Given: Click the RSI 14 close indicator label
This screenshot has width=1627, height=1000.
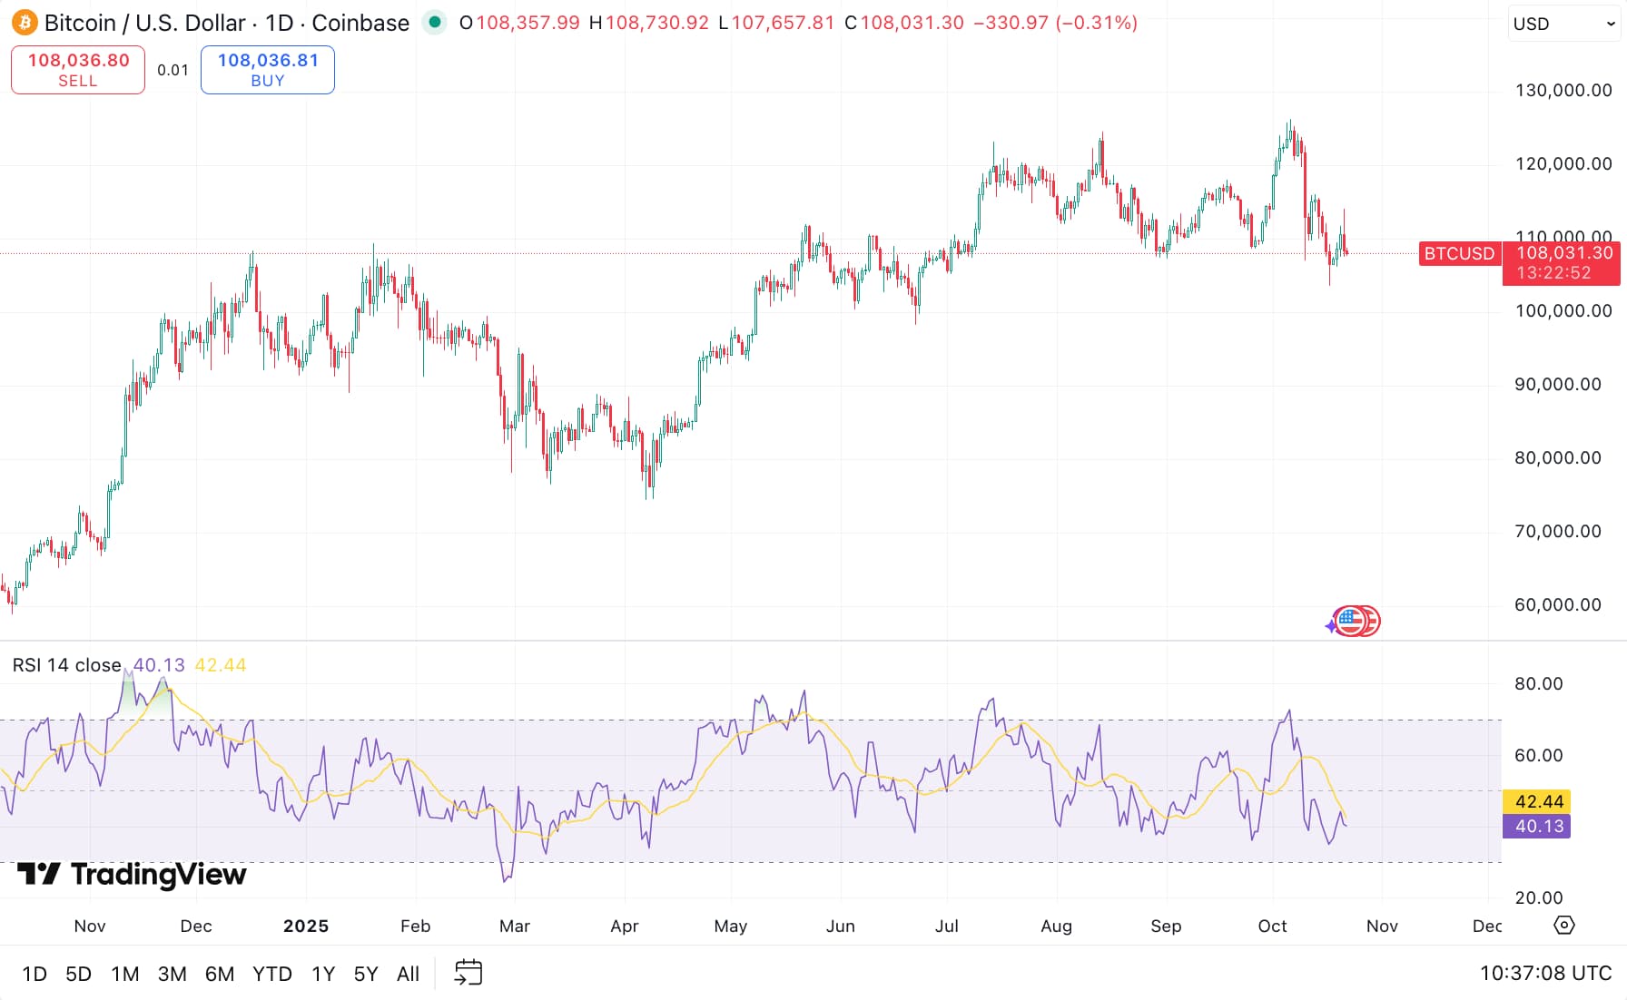Looking at the screenshot, I should pyautogui.click(x=67, y=665).
